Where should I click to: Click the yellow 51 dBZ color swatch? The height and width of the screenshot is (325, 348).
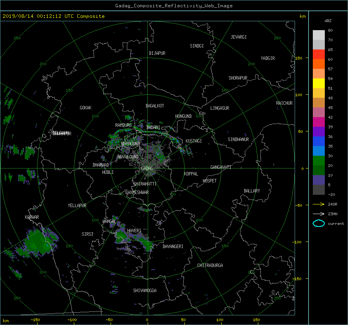click(319, 83)
